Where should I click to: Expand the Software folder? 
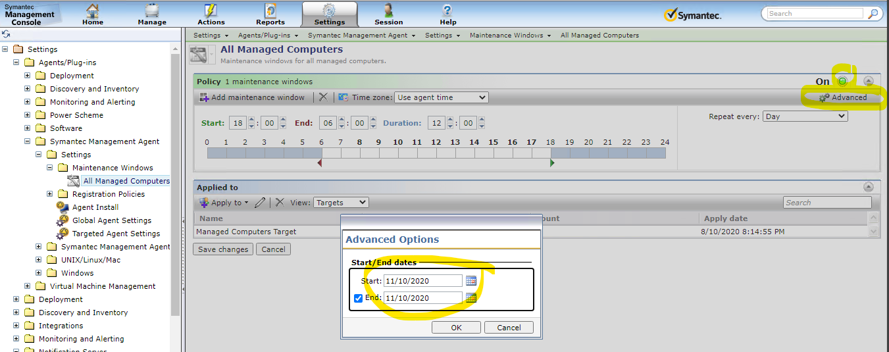(x=28, y=128)
